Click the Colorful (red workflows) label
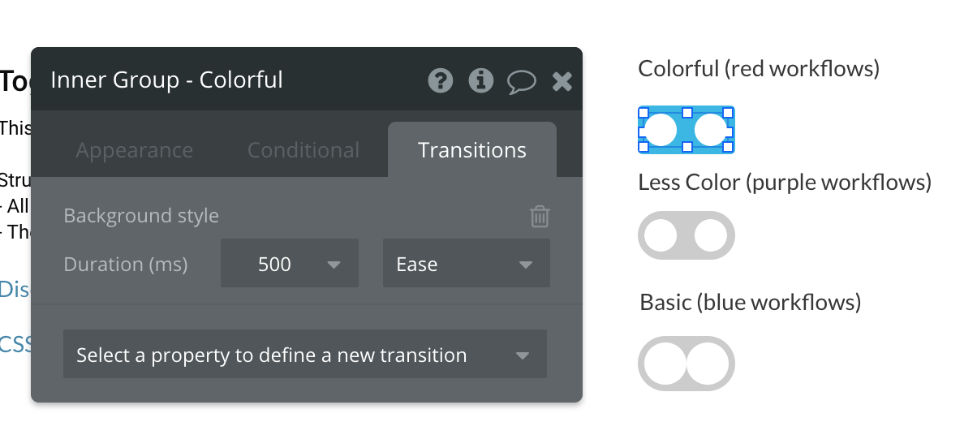The image size is (977, 448). [759, 69]
